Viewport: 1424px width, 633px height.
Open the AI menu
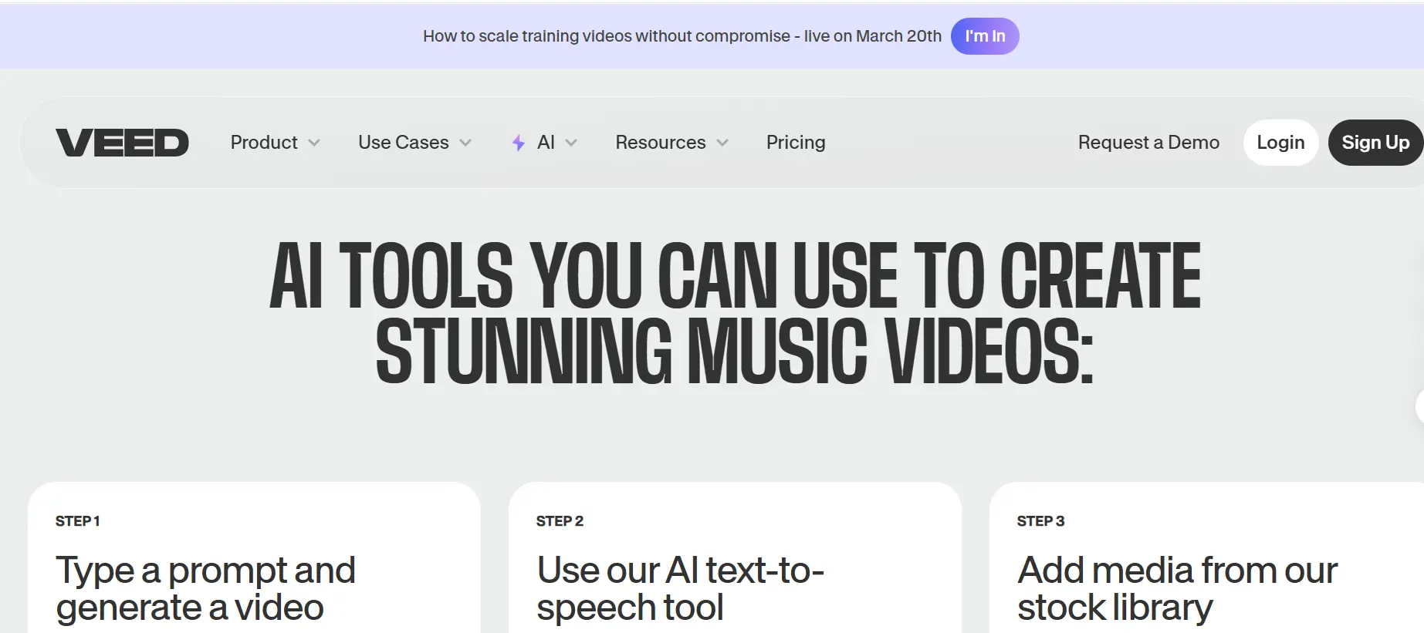545,143
